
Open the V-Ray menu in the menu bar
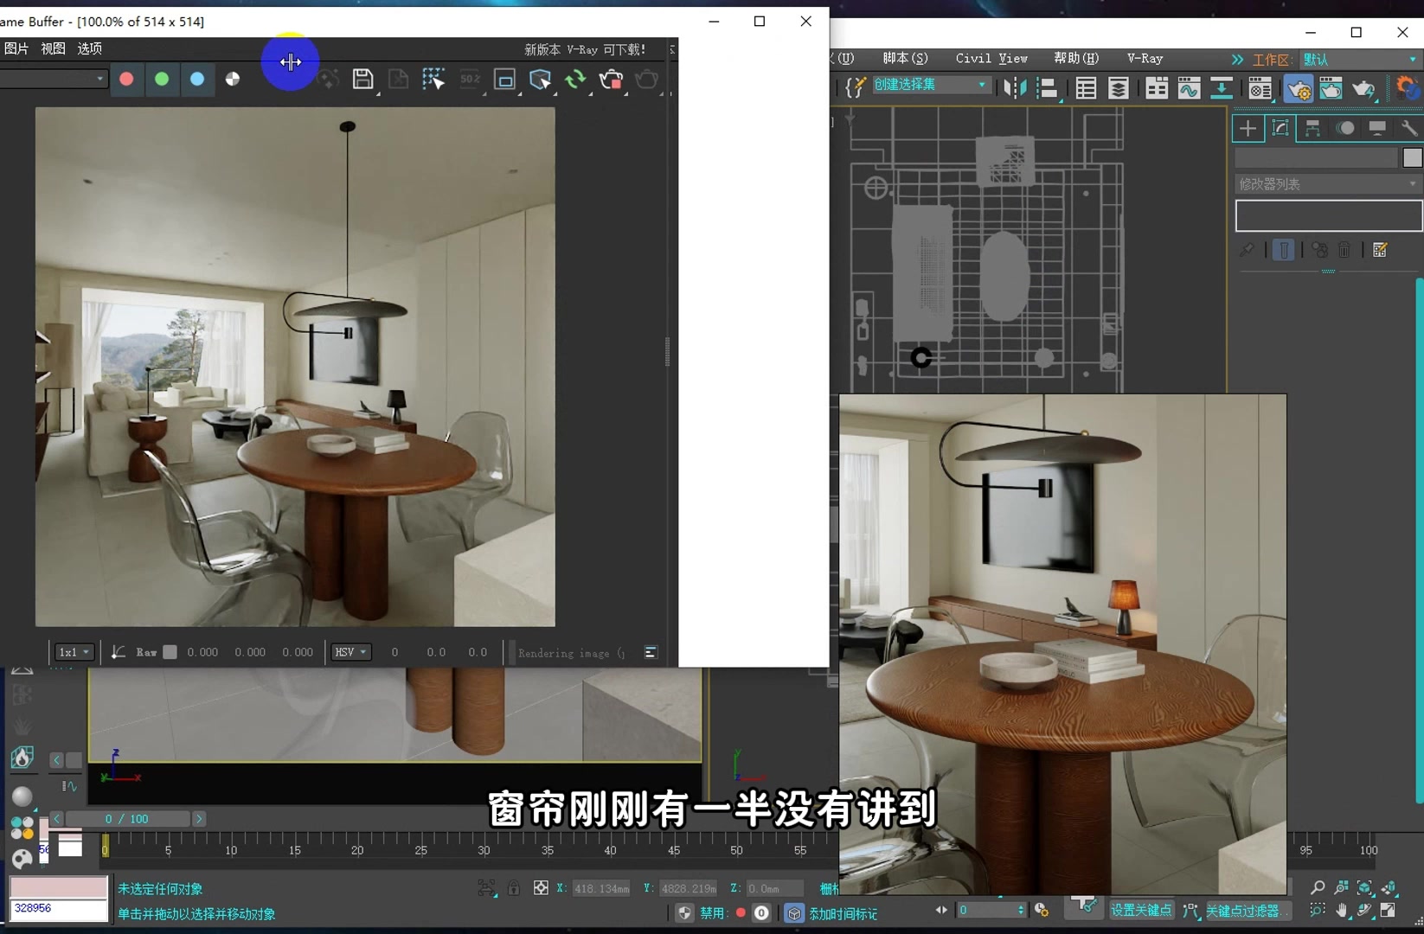(x=1145, y=58)
